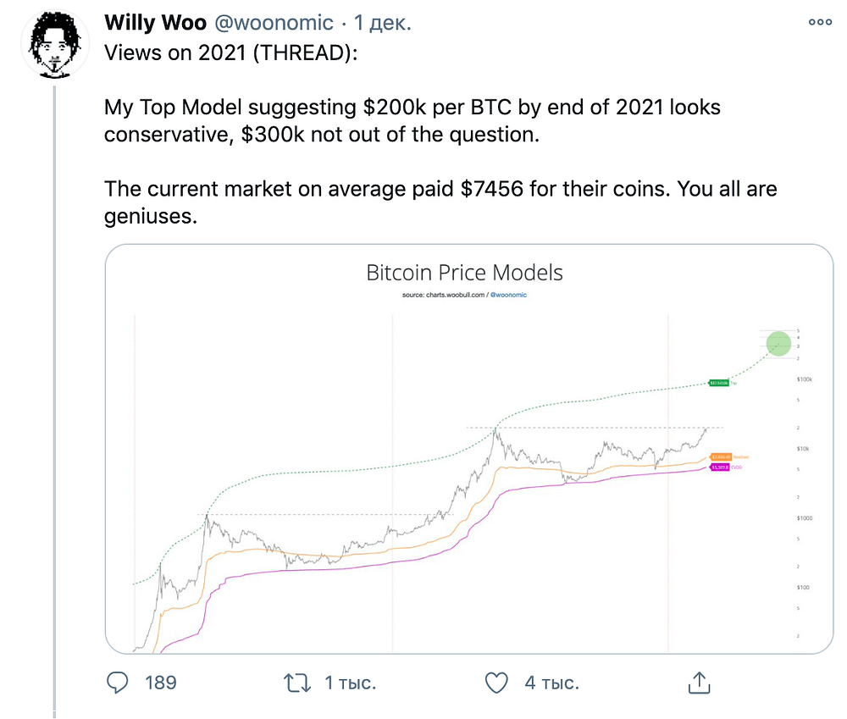Click the 1 тыс. retweets count
The width and height of the screenshot is (847, 719).
pyautogui.click(x=350, y=683)
